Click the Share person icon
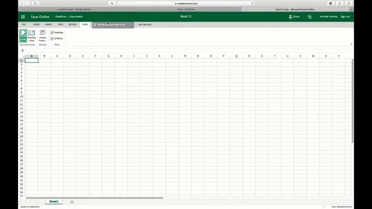The width and height of the screenshot is (372, 209). tap(291, 17)
